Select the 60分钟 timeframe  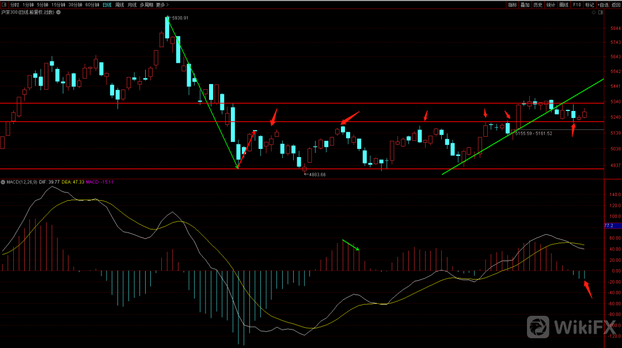pyautogui.click(x=92, y=5)
